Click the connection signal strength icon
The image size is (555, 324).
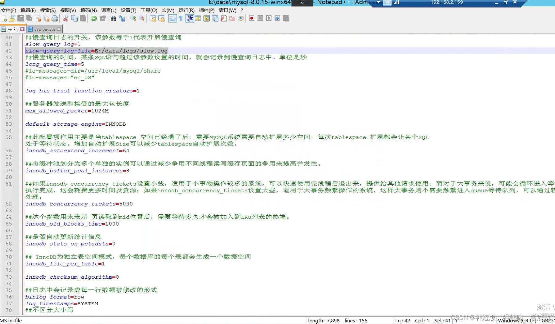click(x=396, y=2)
